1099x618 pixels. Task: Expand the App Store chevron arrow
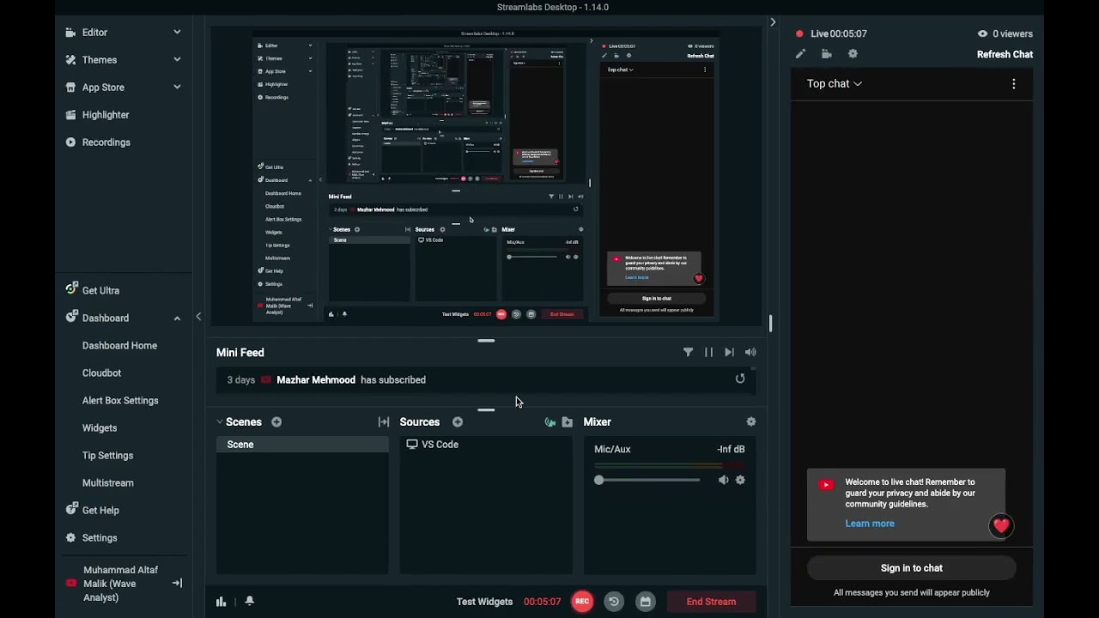pyautogui.click(x=177, y=88)
